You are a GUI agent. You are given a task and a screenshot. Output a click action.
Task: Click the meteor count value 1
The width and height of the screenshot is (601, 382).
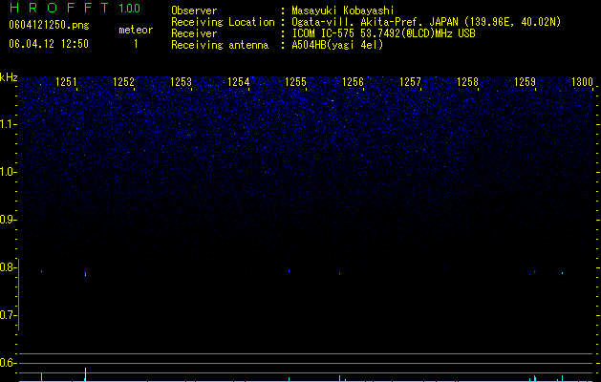tap(136, 44)
